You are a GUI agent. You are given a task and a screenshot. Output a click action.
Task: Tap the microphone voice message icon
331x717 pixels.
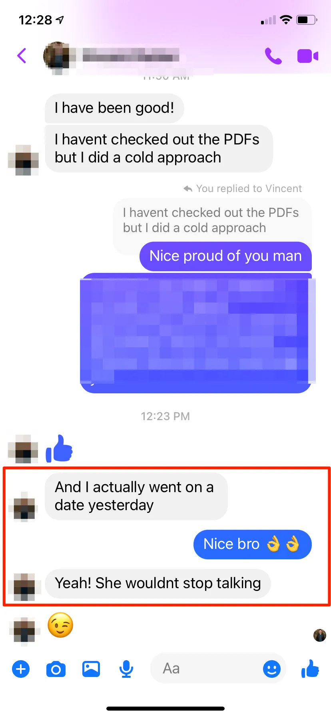point(126,669)
